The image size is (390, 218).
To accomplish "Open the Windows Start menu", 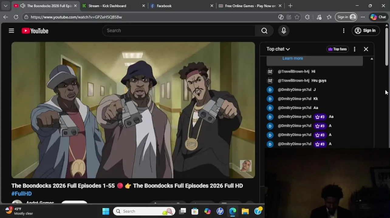I will coord(106,211).
